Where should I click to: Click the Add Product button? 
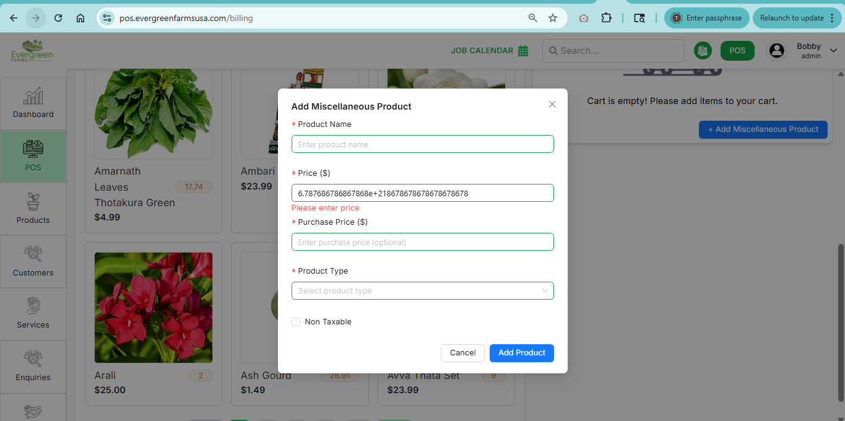tap(521, 353)
